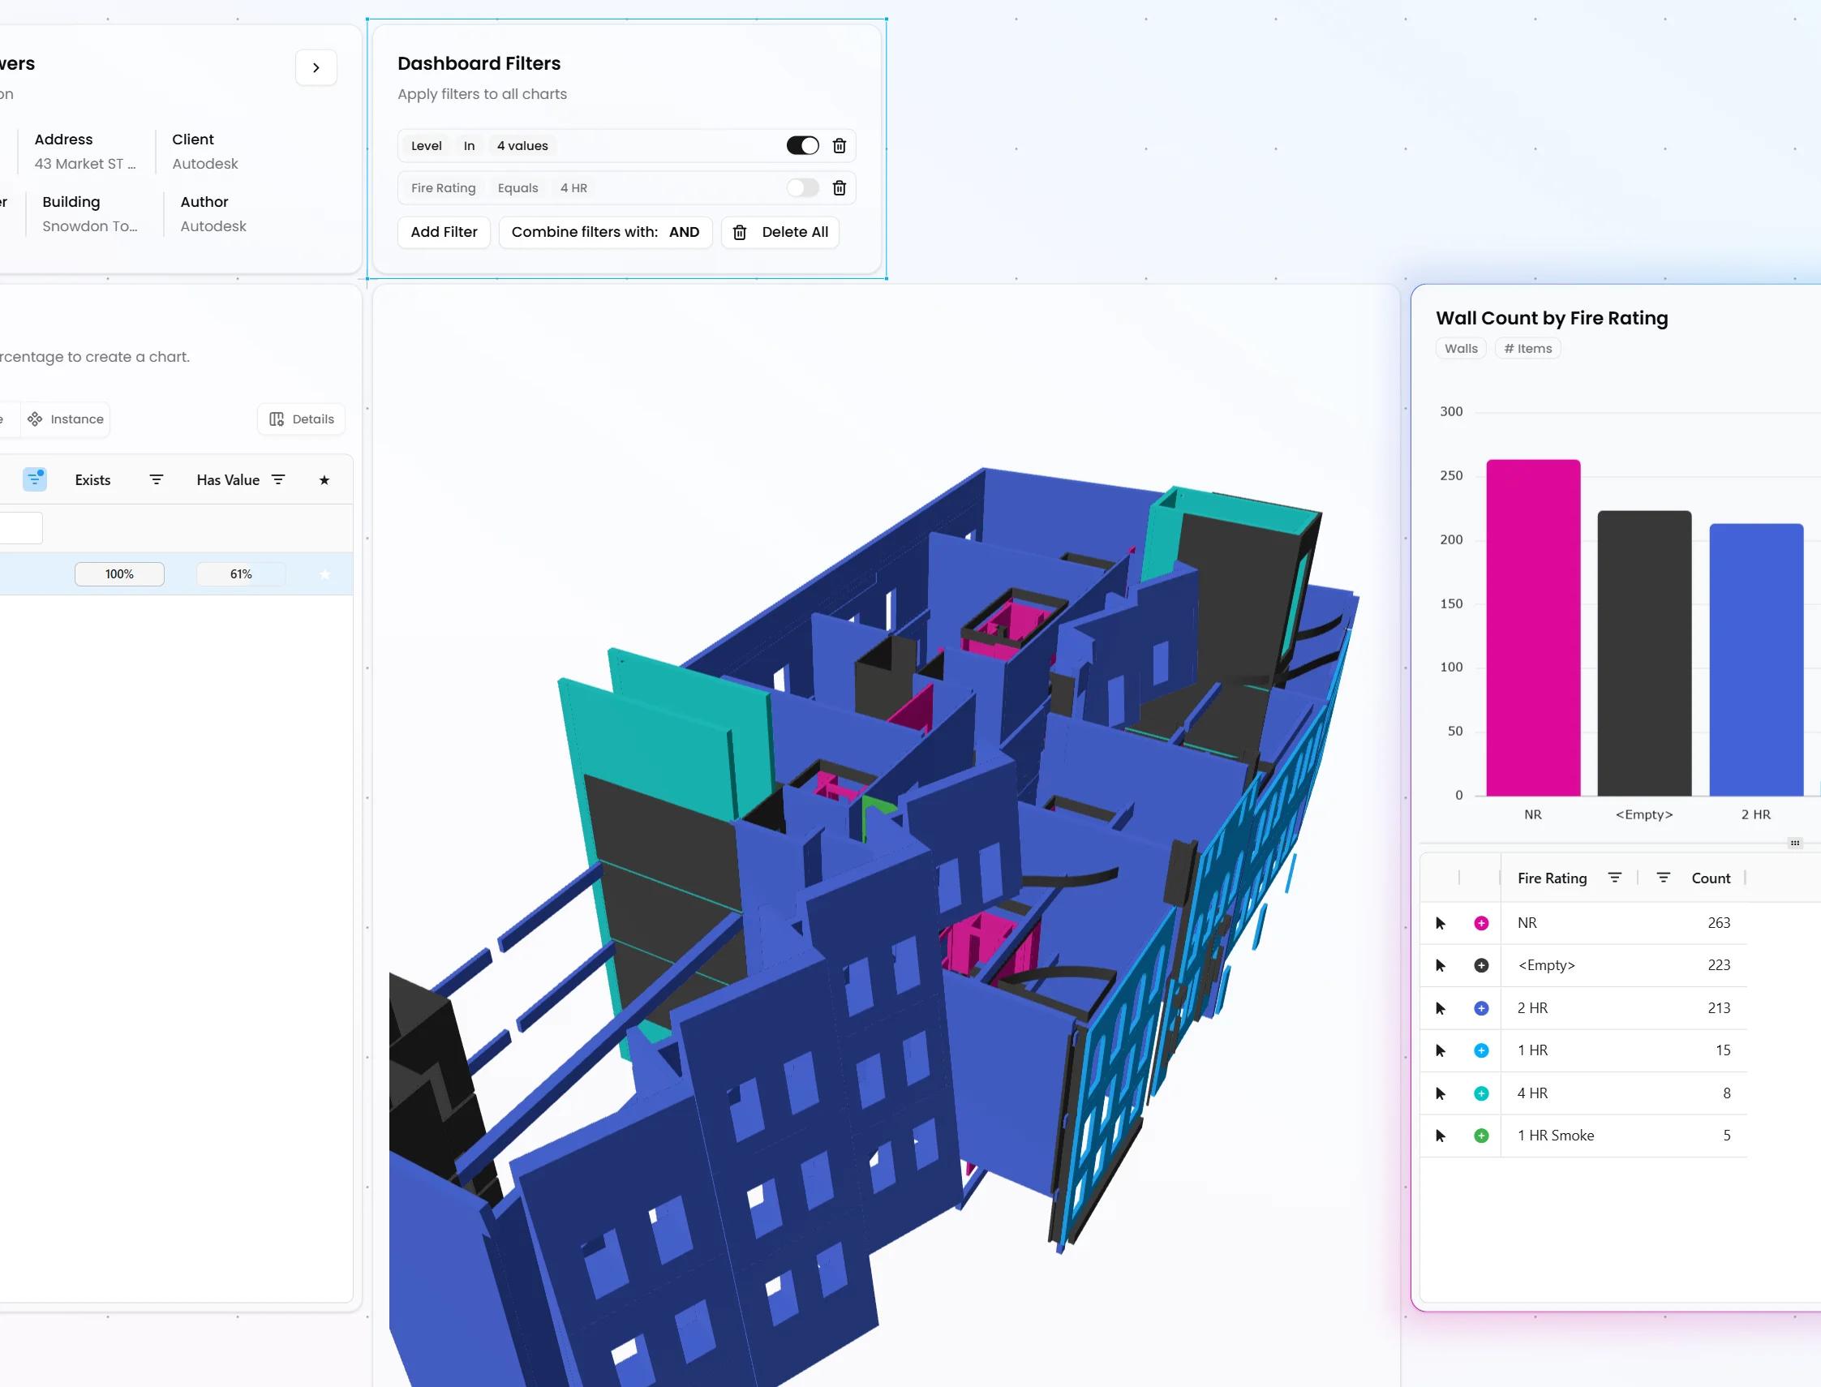This screenshot has height=1387, width=1821.
Task: Toggle Combine filters with AND operator
Action: tap(605, 232)
